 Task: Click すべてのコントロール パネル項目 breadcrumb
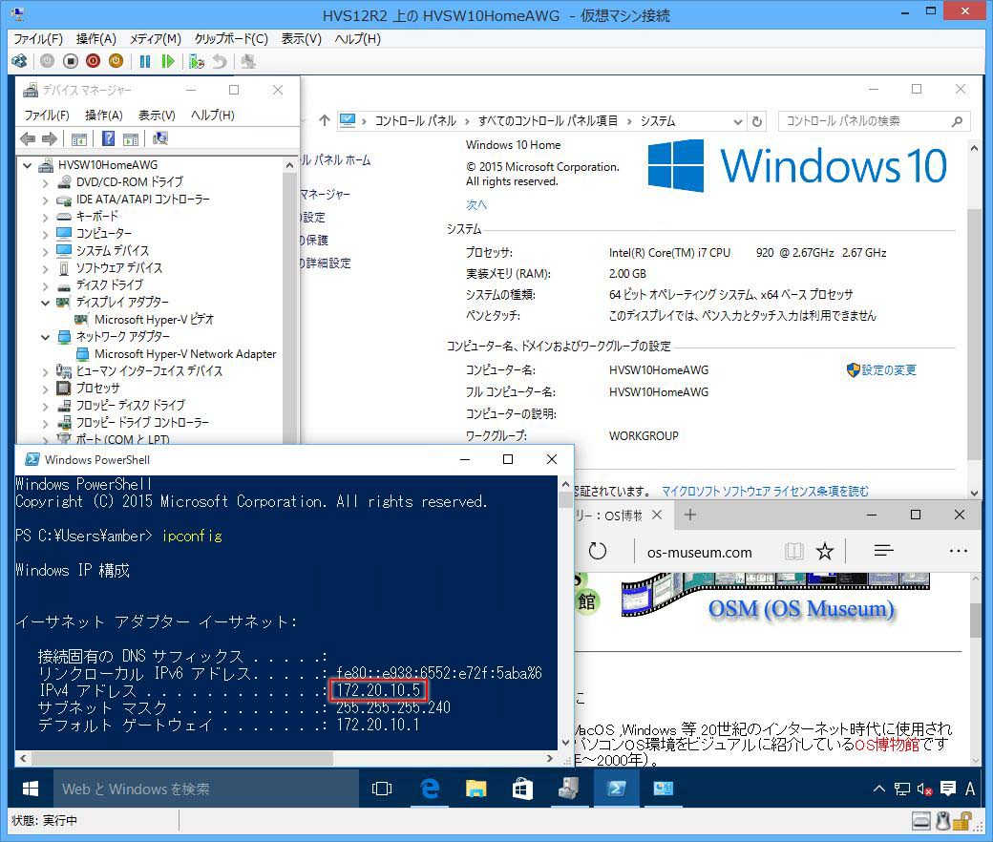548,121
